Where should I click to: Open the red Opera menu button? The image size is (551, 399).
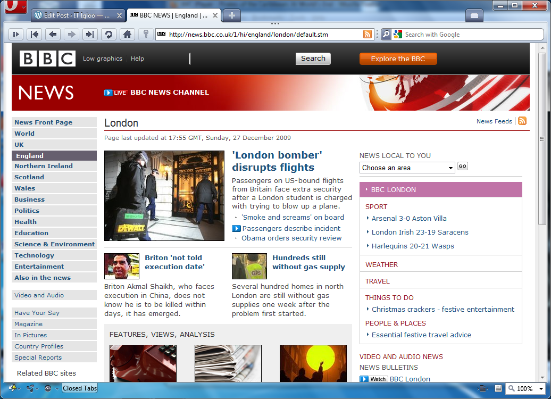tap(16, 6)
